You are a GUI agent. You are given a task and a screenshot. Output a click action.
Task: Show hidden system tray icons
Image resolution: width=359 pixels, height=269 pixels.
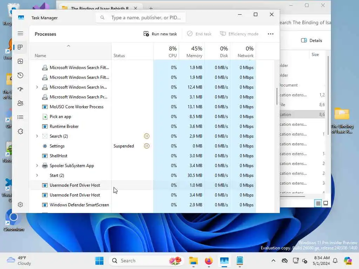click(273, 261)
